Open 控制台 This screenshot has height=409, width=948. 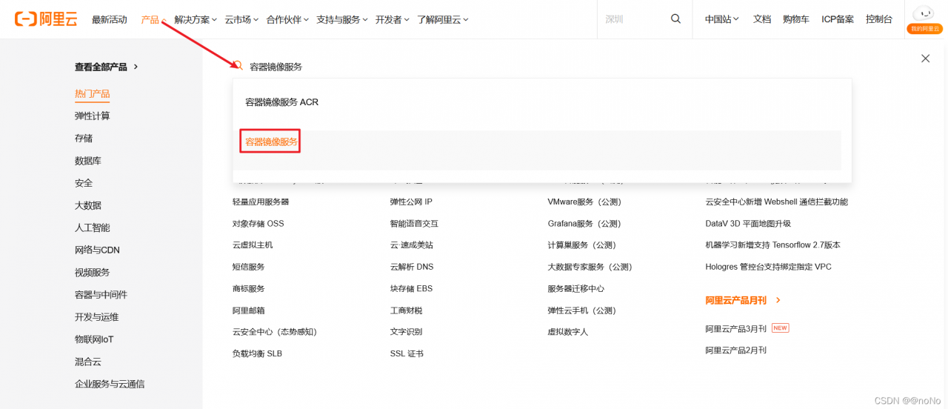[879, 19]
